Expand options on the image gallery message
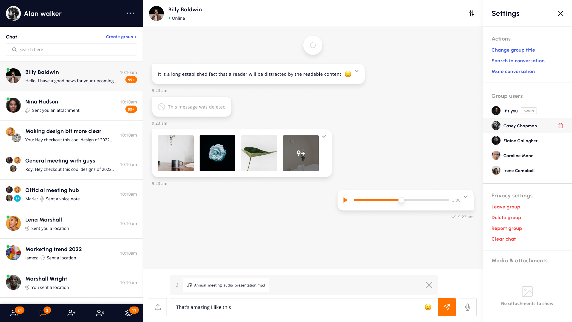 click(324, 137)
